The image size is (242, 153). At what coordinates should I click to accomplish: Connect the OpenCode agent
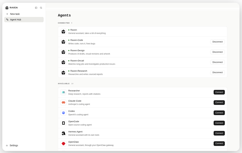219,123
